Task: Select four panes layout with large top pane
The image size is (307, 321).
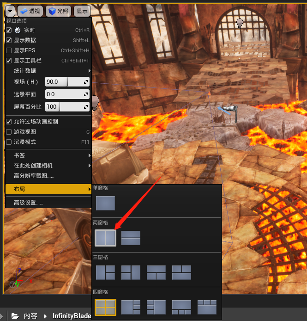Action: (181, 307)
